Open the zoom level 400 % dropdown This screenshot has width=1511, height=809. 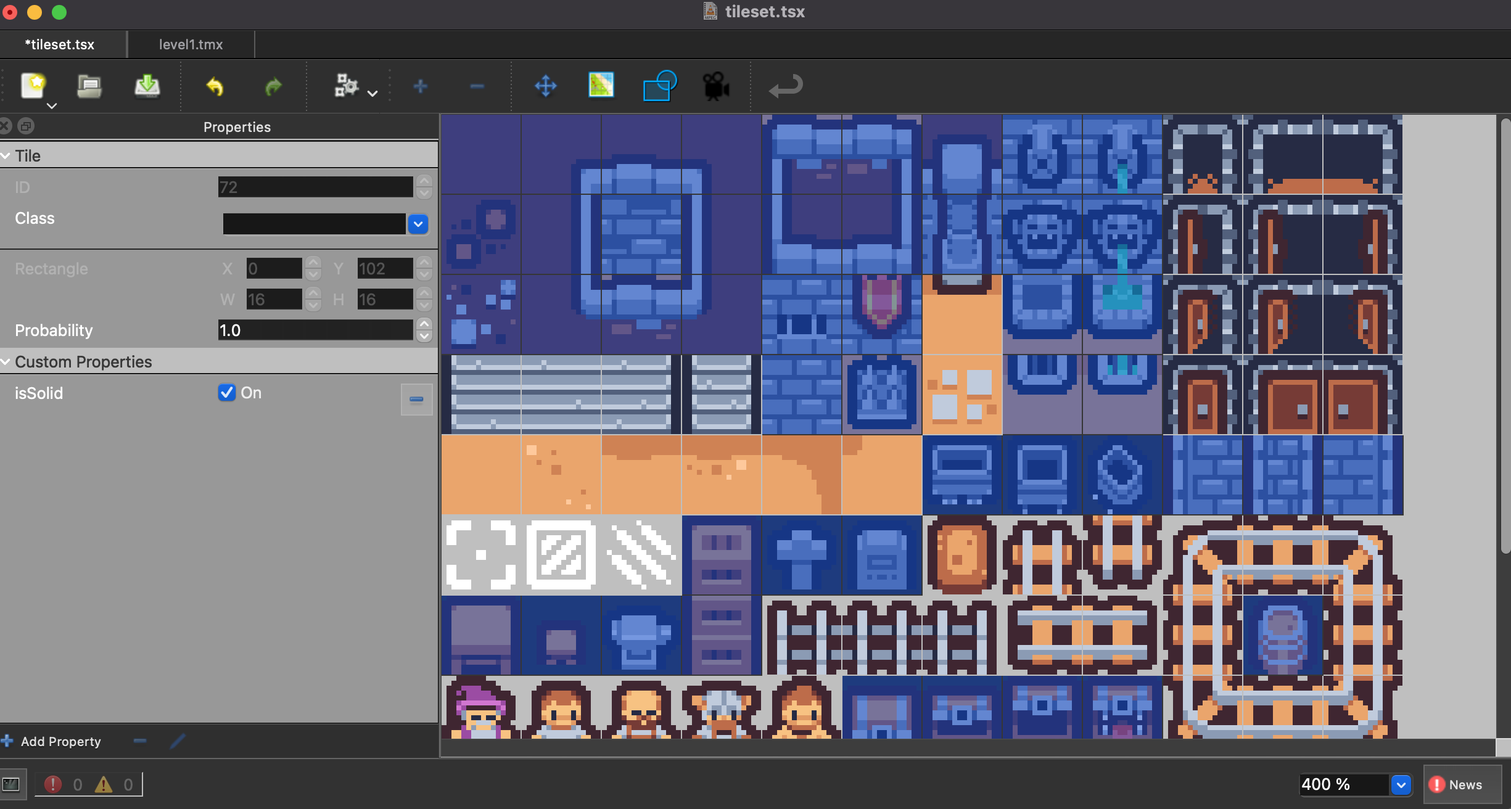(1401, 784)
